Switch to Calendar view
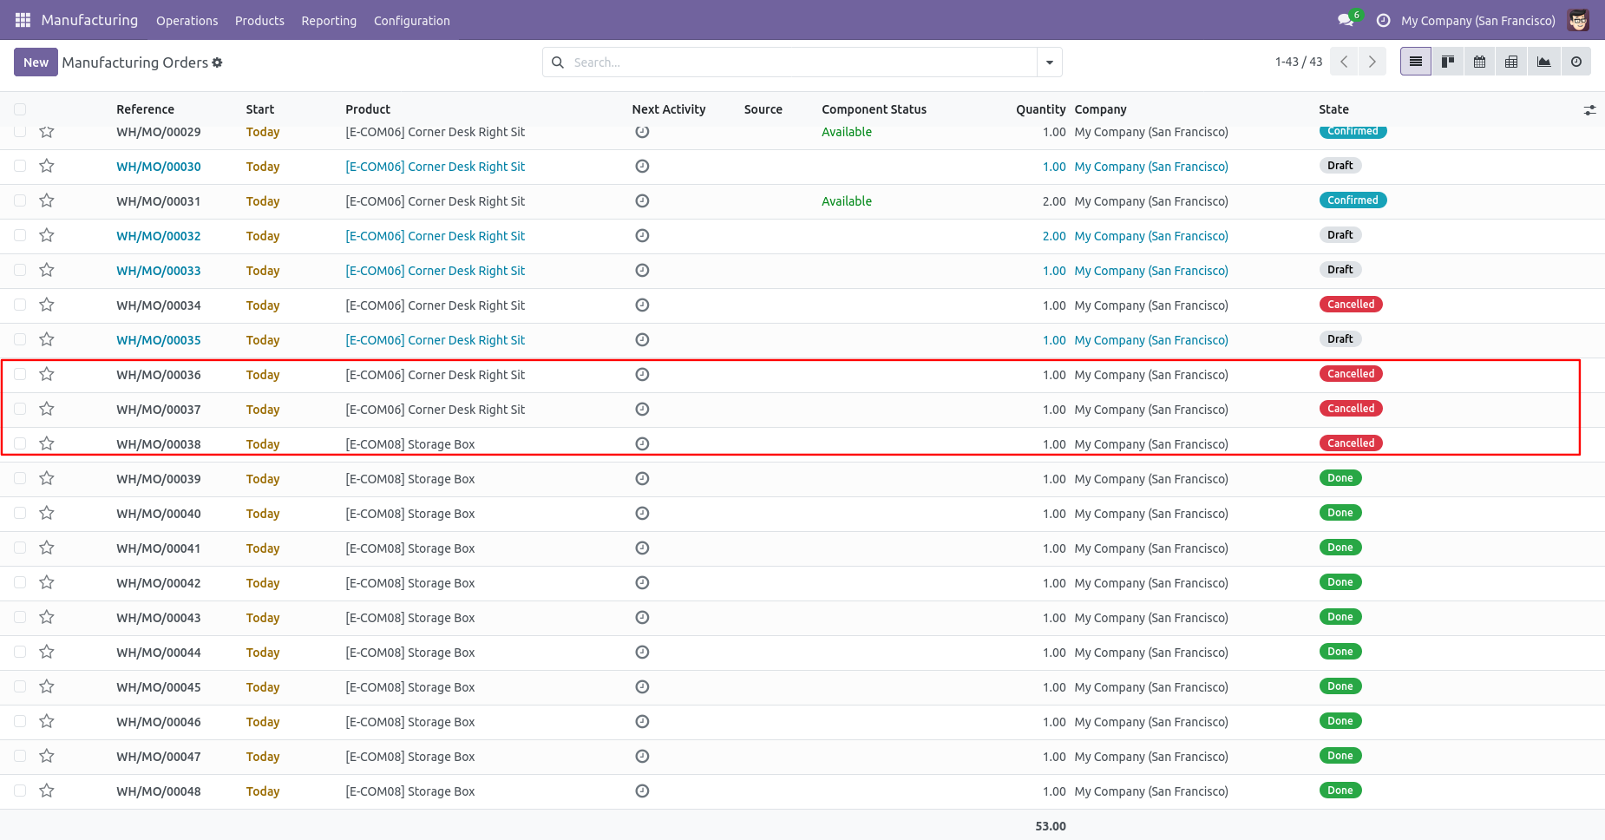Screen dimensions: 1605x840 coord(1480,62)
